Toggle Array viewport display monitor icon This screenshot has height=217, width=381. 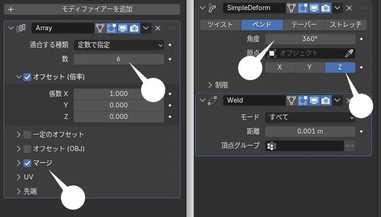click(123, 28)
